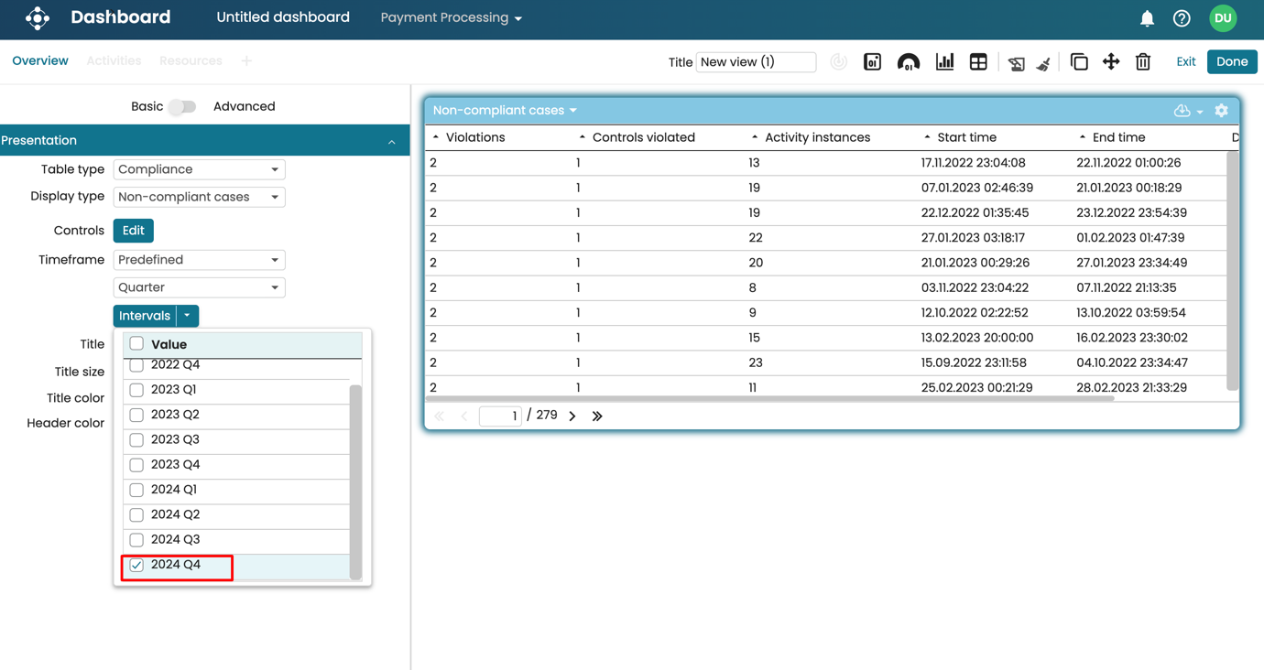Viewport: 1264px width, 670px height.
Task: Check the 2023 Q2 interval
Action: 136,416
